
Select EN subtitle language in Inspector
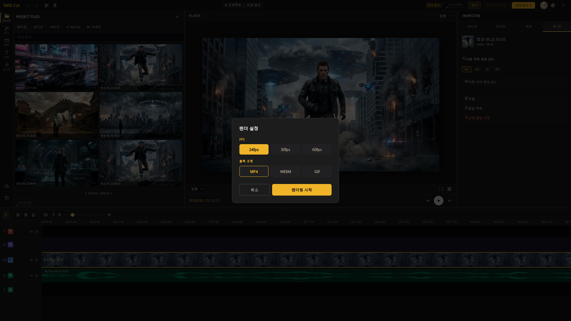pos(477,69)
